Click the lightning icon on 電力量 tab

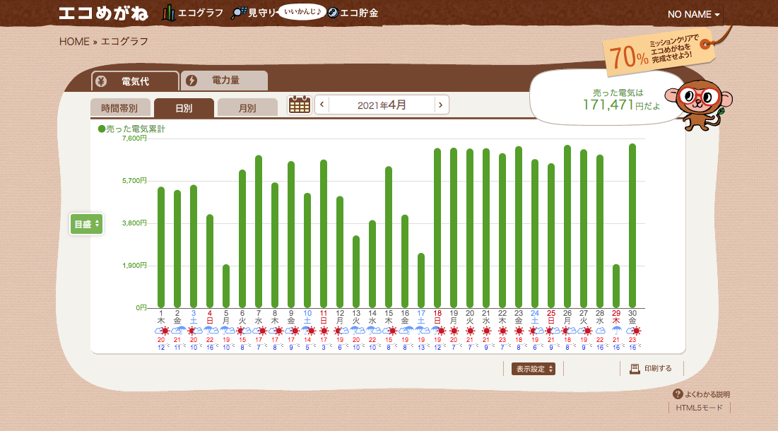coord(191,81)
